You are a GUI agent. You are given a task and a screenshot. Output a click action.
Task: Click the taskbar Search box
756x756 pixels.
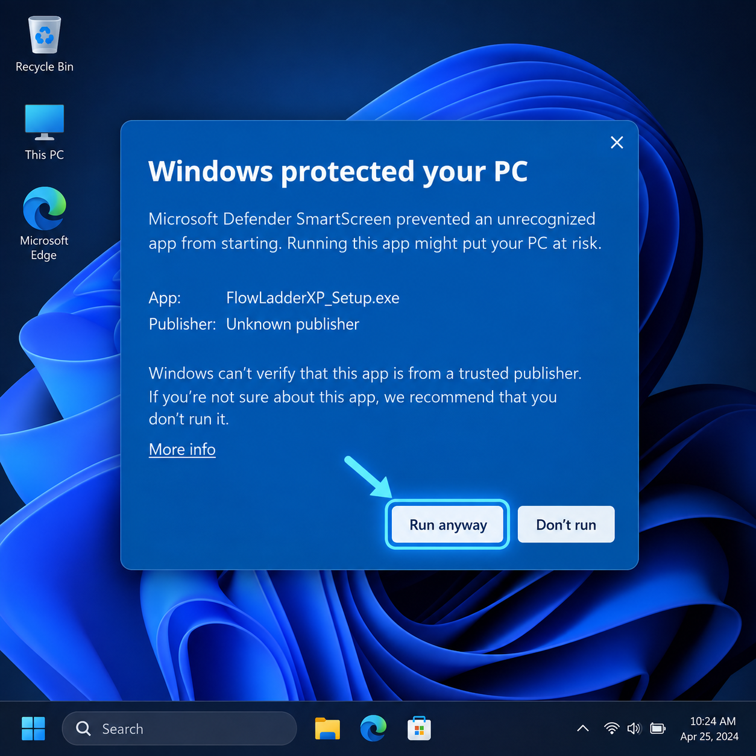[179, 728]
